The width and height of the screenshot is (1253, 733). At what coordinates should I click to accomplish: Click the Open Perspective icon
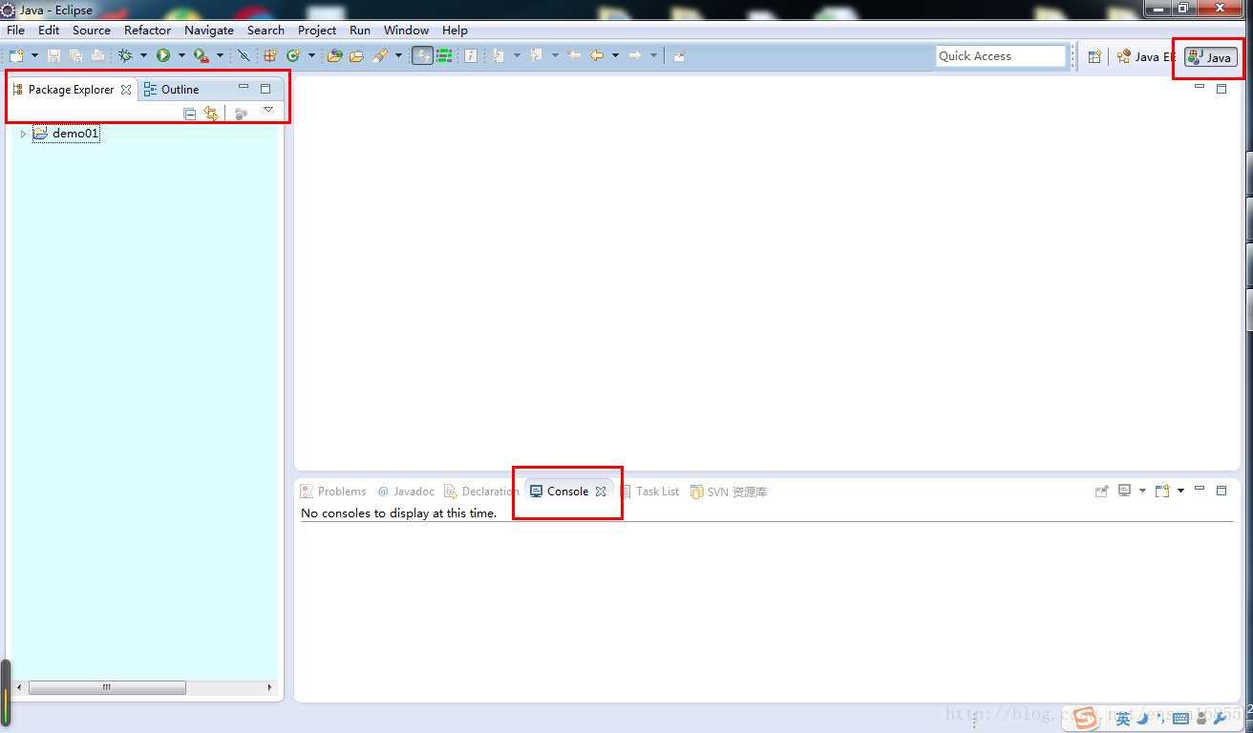click(x=1094, y=56)
